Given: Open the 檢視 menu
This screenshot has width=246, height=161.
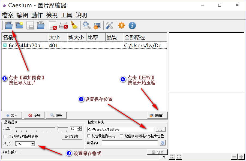Looking at the screenshot, I should [52, 15].
